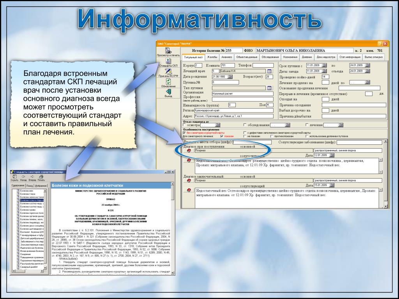The height and width of the screenshot is (299, 399).
Task: Select Болезни глаза in the contents tree
Action: point(28,194)
